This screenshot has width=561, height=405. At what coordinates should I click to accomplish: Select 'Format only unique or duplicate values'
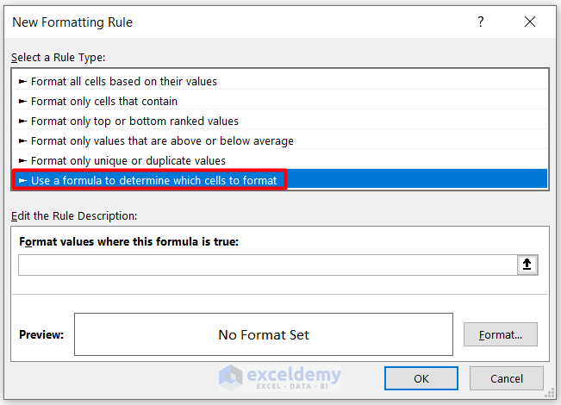tap(128, 160)
